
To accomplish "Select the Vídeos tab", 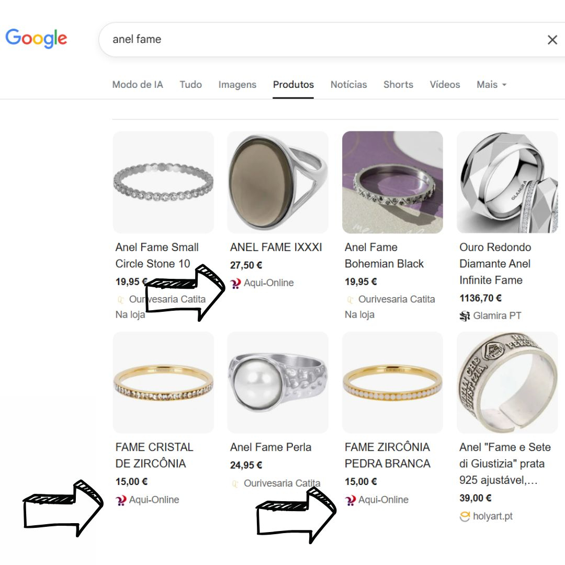I will pyautogui.click(x=445, y=85).
